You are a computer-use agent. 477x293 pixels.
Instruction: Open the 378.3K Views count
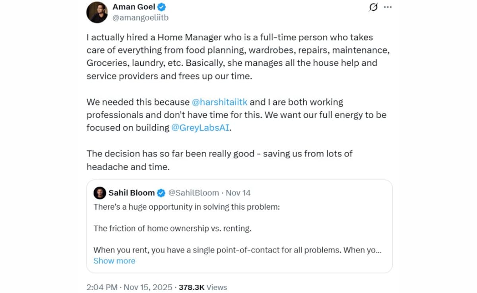coord(203,287)
